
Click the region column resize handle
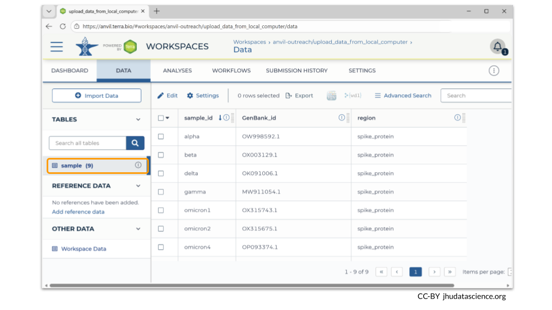click(463, 118)
